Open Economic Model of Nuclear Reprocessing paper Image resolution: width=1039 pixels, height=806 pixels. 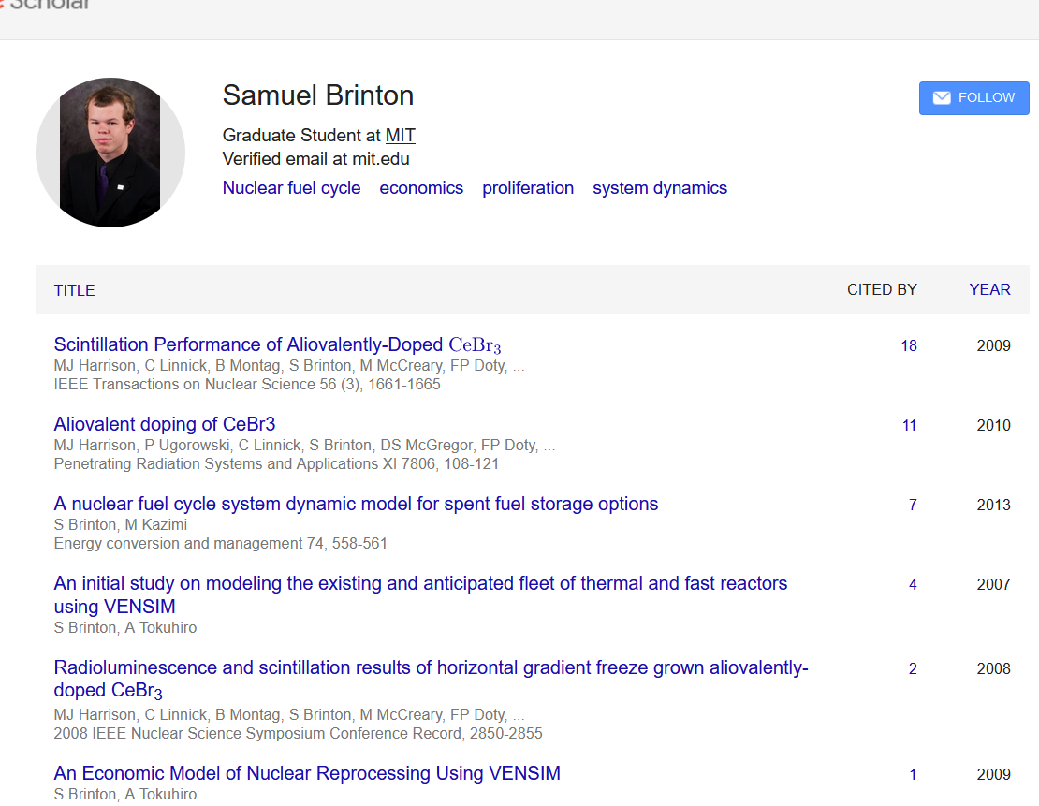pos(307,773)
